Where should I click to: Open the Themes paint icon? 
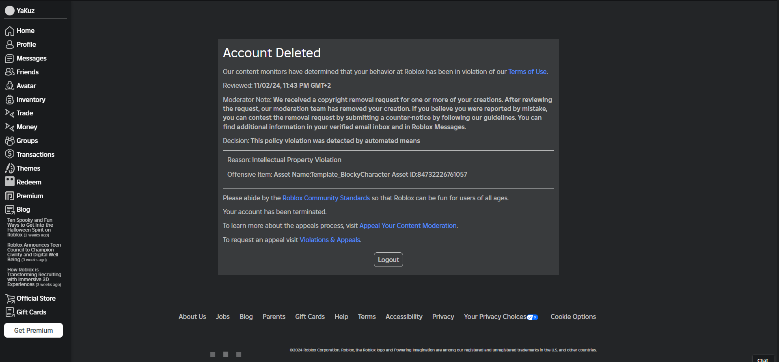coord(10,168)
